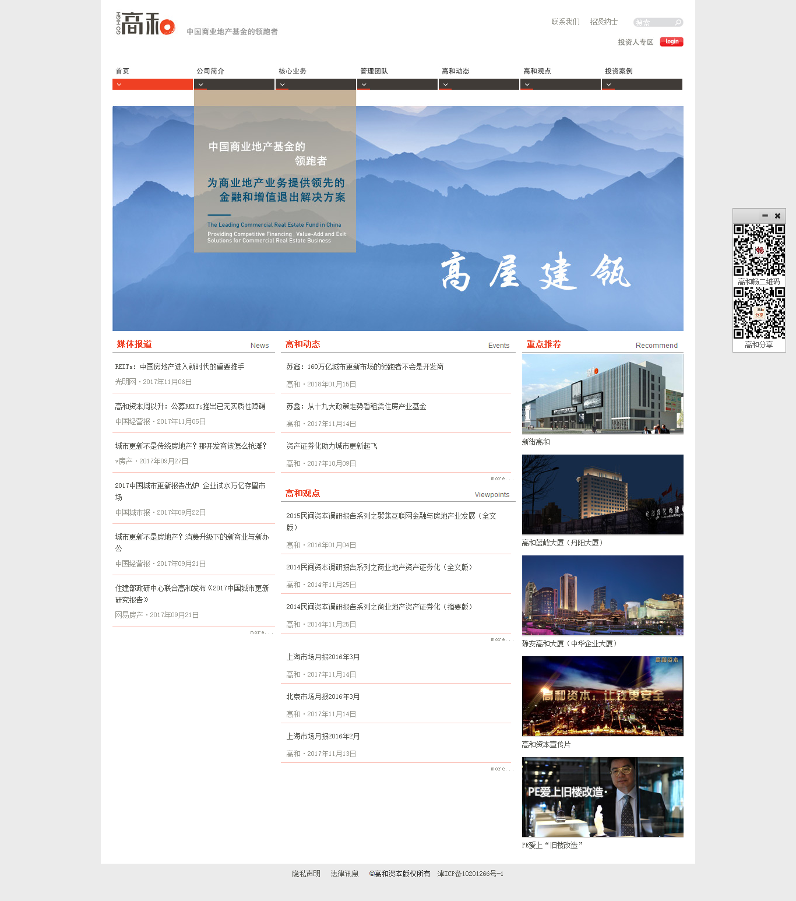Viewport: 796px width, 901px height.
Task: Open the 首页 menu item
Action: point(122,71)
